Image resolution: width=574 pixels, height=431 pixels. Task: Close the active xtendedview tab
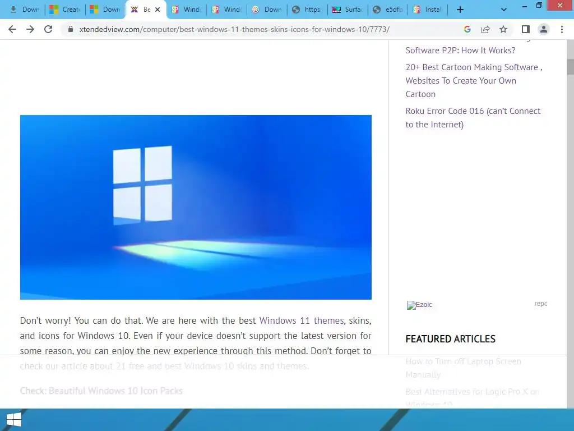pyautogui.click(x=158, y=10)
